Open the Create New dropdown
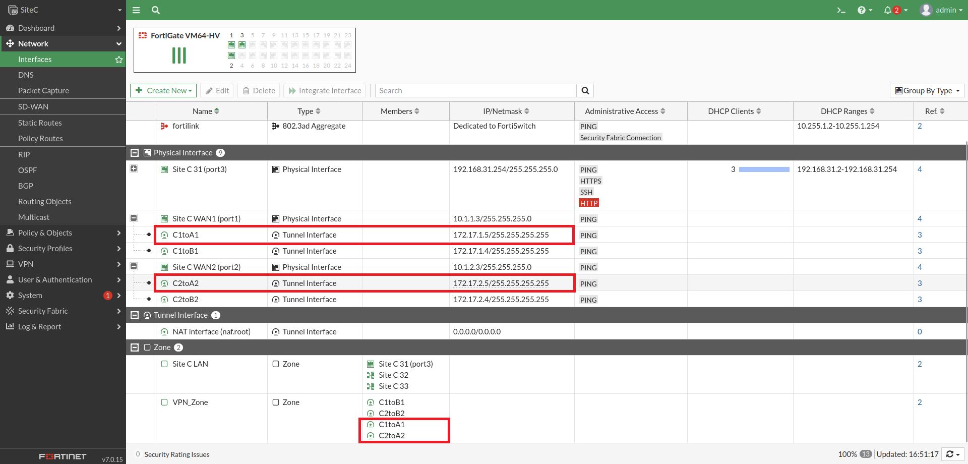Viewport: 968px width, 464px height. click(x=164, y=91)
